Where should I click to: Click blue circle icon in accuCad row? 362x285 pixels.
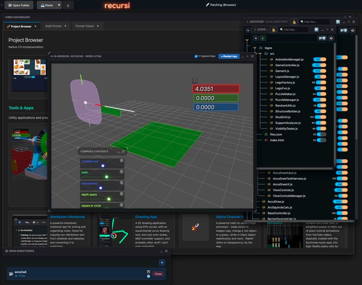[x=148, y=276]
